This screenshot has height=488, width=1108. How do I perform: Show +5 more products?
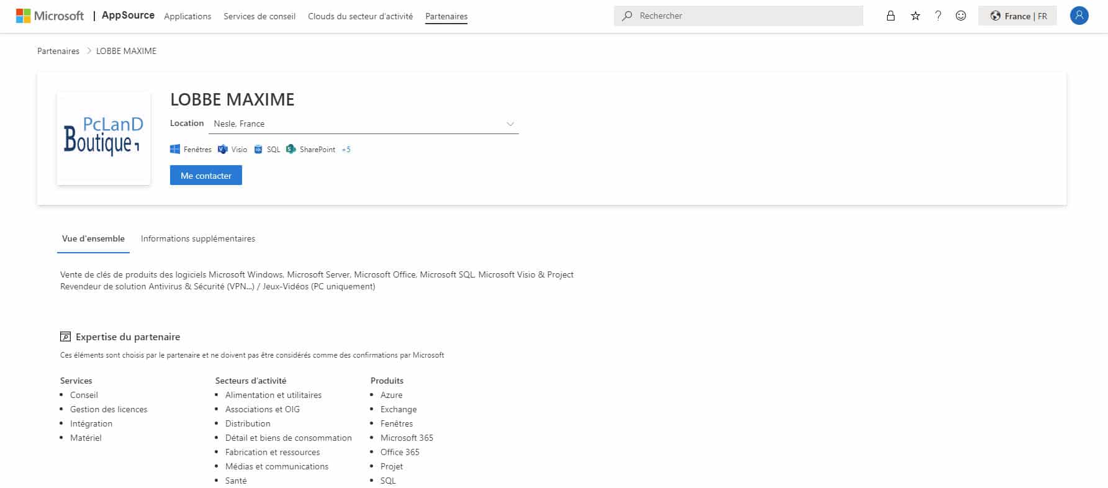pos(346,150)
